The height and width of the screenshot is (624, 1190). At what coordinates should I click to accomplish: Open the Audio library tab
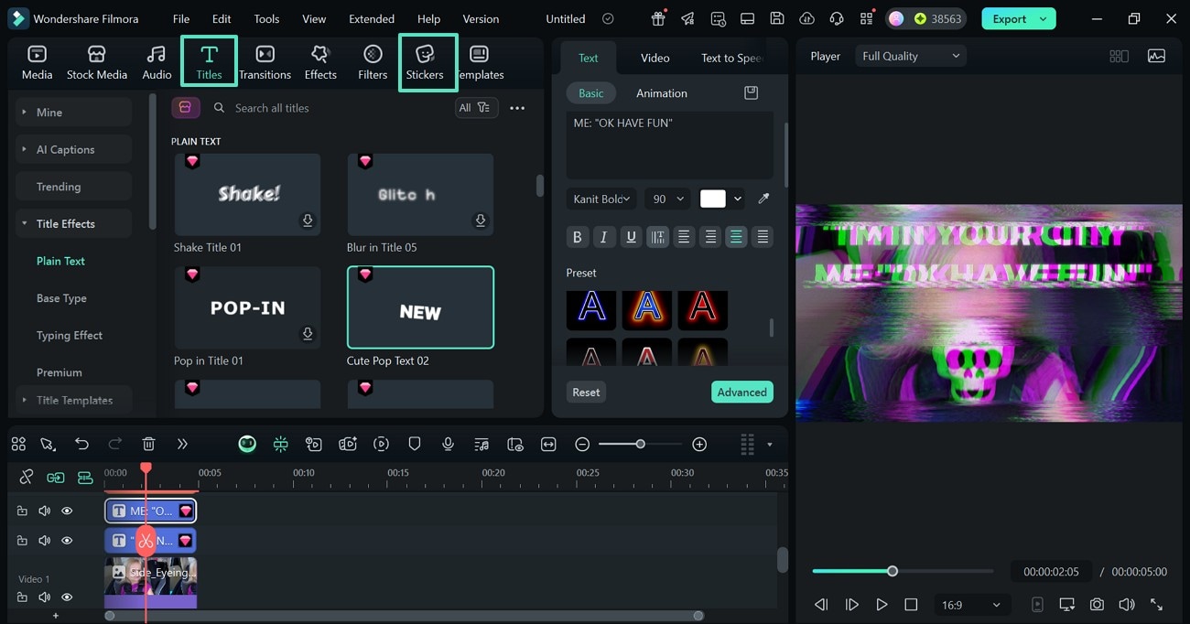coord(157,62)
